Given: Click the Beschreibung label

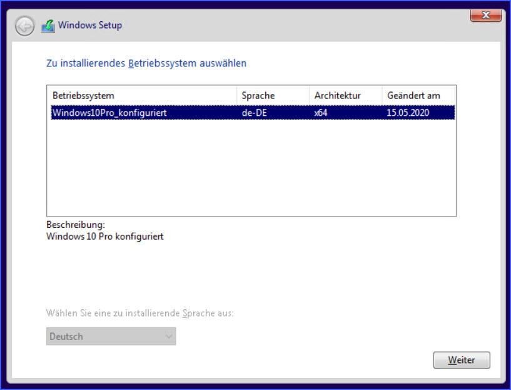Looking at the screenshot, I should 76,225.
